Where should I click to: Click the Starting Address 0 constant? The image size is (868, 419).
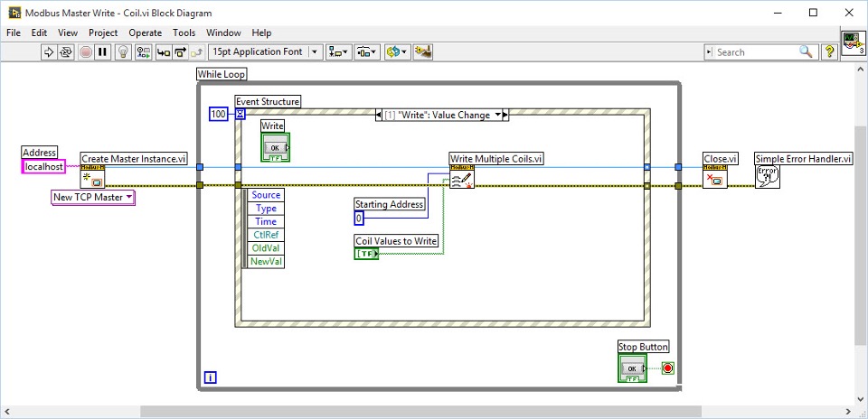tap(359, 219)
